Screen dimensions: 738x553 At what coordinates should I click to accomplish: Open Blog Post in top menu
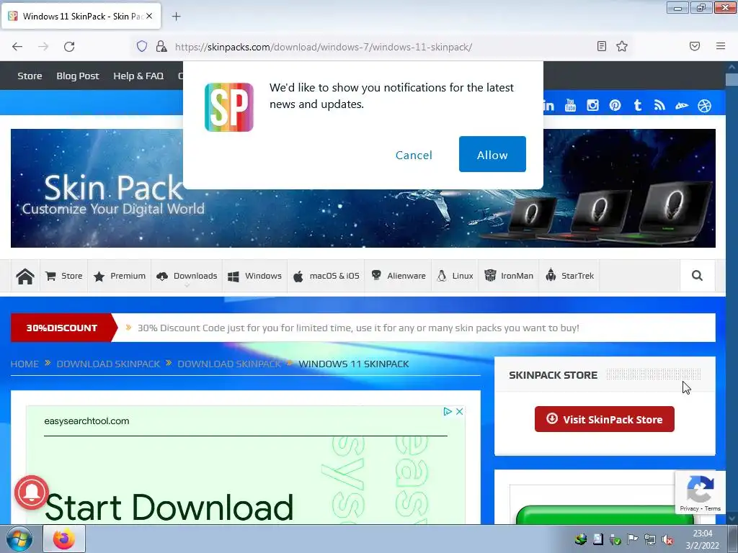78,76
